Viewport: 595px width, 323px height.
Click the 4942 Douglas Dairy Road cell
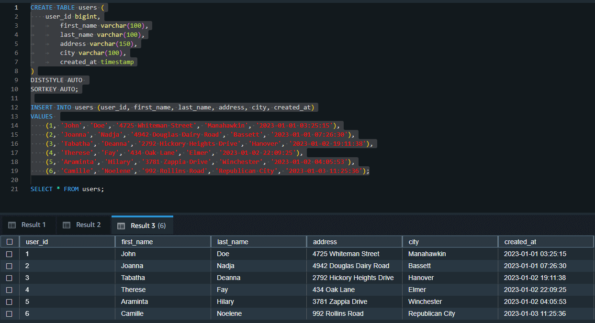point(351,266)
